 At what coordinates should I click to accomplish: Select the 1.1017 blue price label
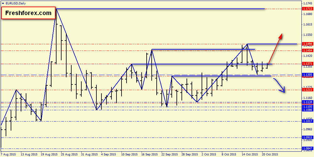(307, 121)
